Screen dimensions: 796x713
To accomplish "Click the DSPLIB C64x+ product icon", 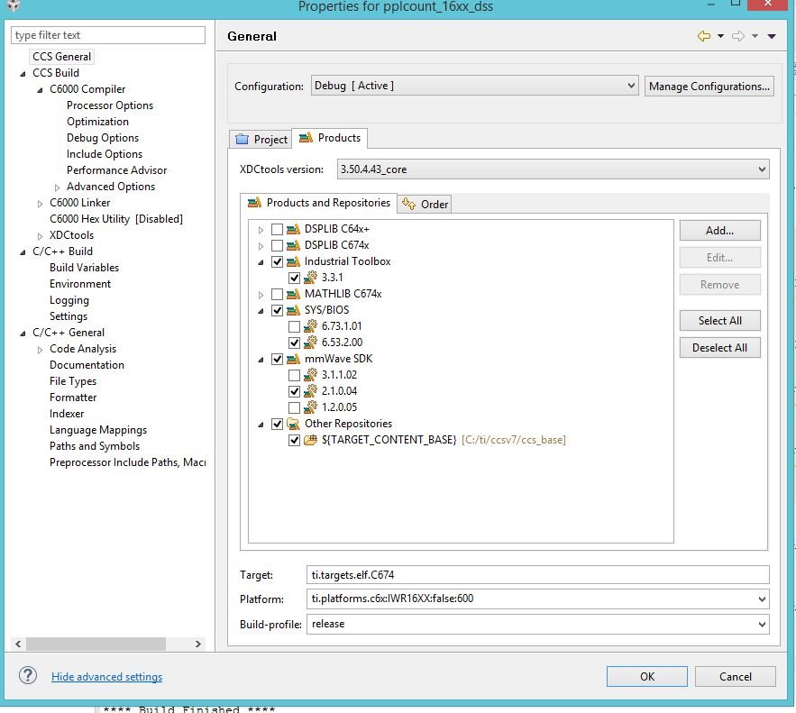I will click(x=293, y=229).
